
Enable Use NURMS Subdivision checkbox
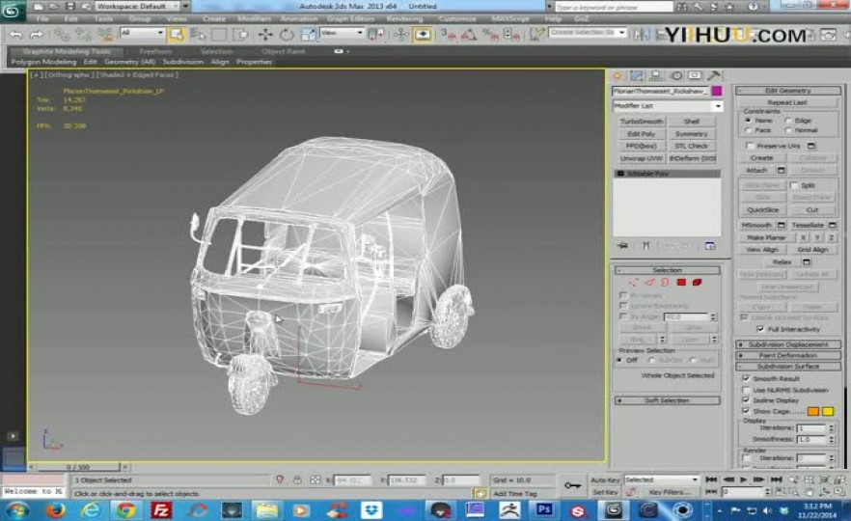pyautogui.click(x=746, y=390)
